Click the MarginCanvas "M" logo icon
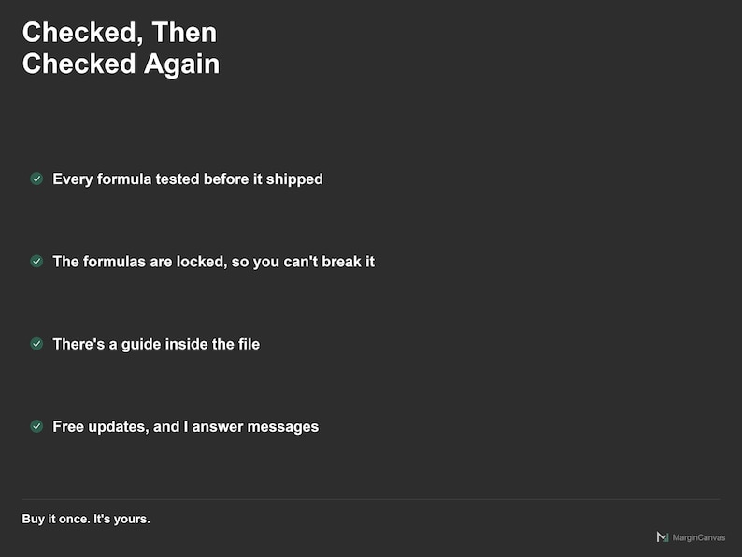This screenshot has width=742, height=557. [663, 537]
